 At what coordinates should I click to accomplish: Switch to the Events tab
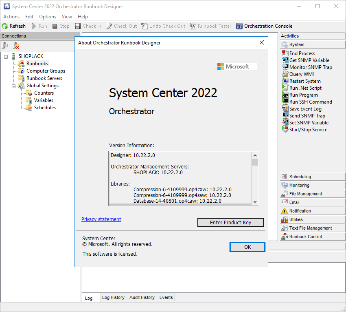(x=166, y=297)
